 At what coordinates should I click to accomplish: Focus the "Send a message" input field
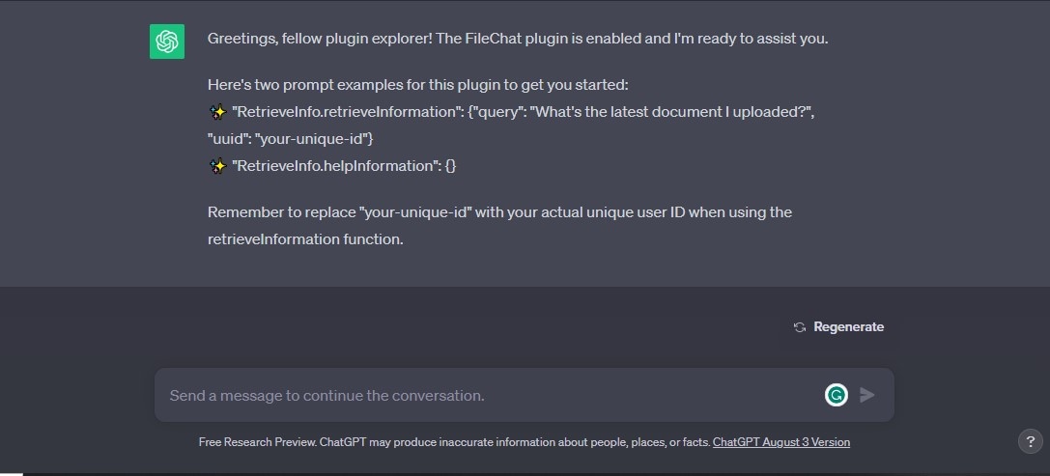(483, 395)
